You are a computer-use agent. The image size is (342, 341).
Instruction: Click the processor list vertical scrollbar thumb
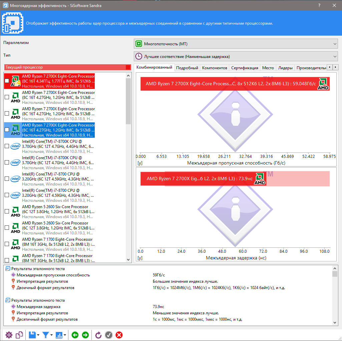(128, 101)
